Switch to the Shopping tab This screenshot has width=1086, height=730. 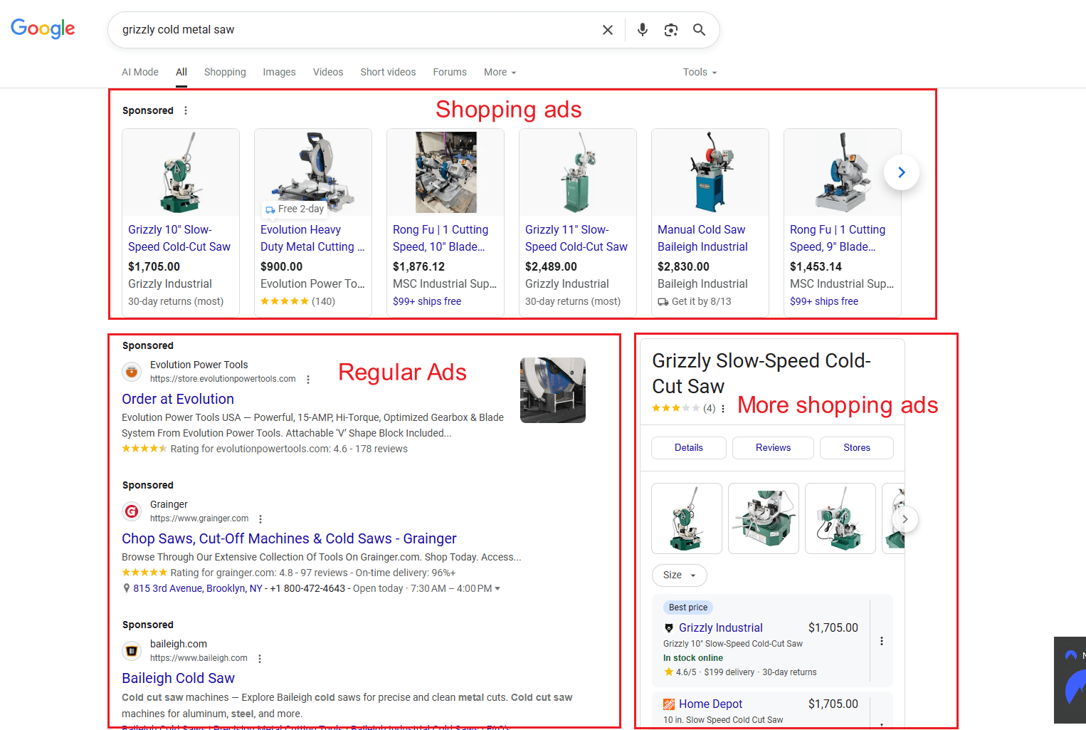click(225, 72)
